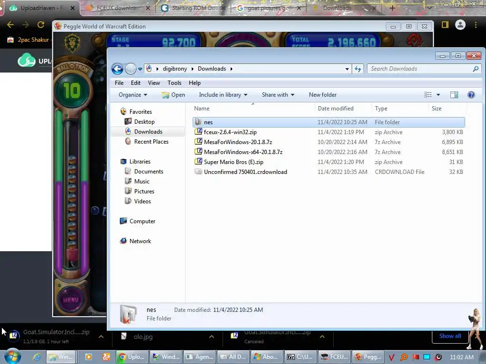
Task: Reload the Chrome page
Action: [x=41, y=25]
